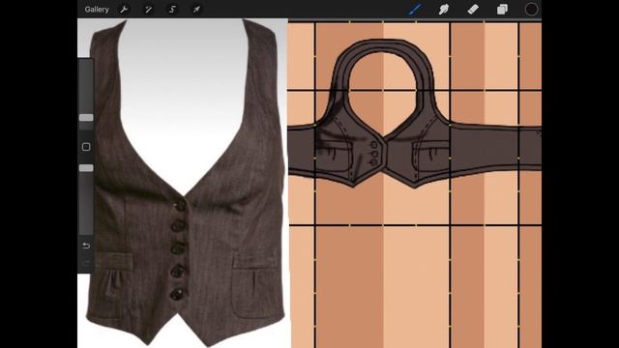Select the Eraser tool
Screen dimensions: 619x348
pyautogui.click(x=473, y=9)
